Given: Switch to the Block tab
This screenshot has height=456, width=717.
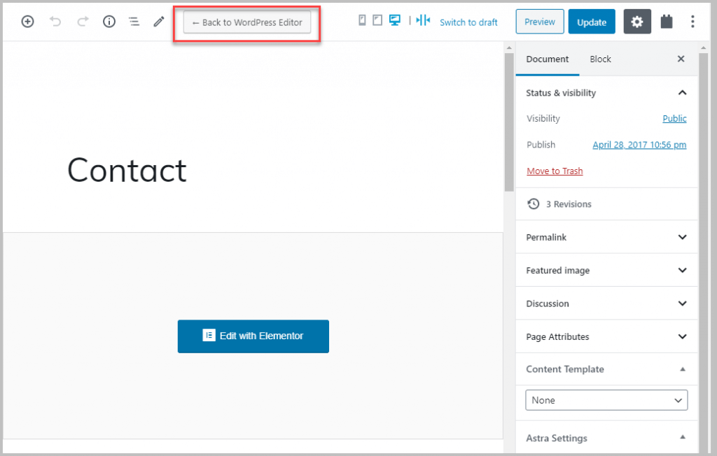Looking at the screenshot, I should [x=600, y=59].
